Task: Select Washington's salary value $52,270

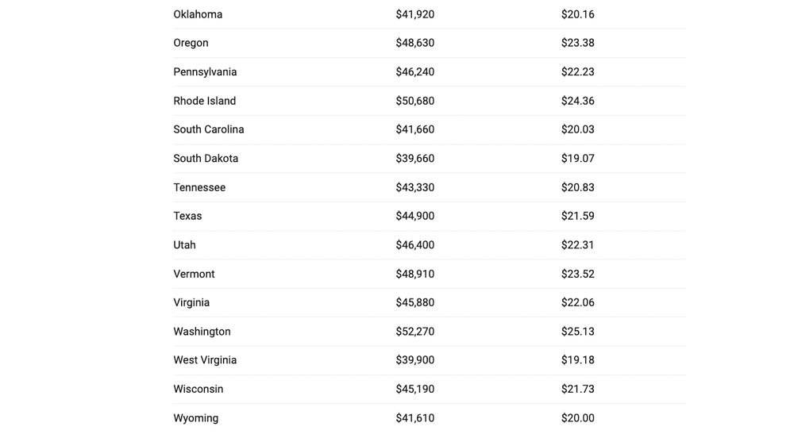Action: click(414, 332)
